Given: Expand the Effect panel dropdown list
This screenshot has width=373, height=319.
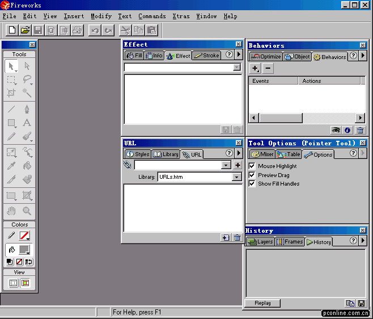Looking at the screenshot, I should pyautogui.click(x=237, y=68).
